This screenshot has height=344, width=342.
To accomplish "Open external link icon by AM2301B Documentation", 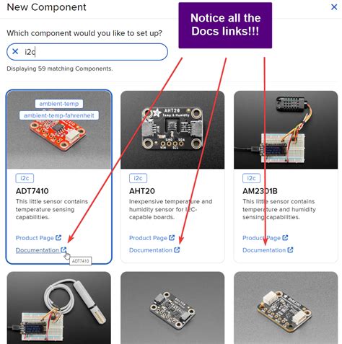I will (291, 250).
